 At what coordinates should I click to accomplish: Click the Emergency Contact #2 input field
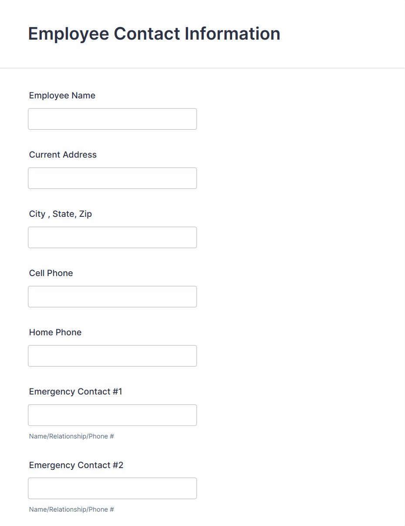112,488
